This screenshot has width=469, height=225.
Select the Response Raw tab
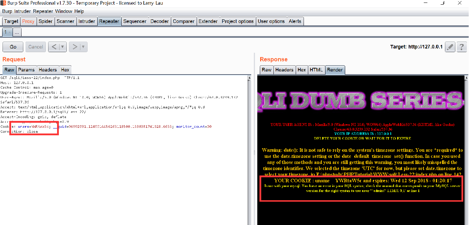(x=267, y=70)
